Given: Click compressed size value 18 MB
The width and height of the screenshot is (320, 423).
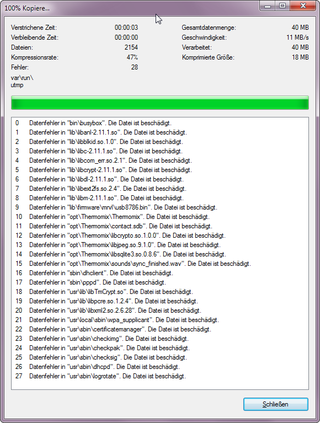Looking at the screenshot, I should (x=300, y=57).
